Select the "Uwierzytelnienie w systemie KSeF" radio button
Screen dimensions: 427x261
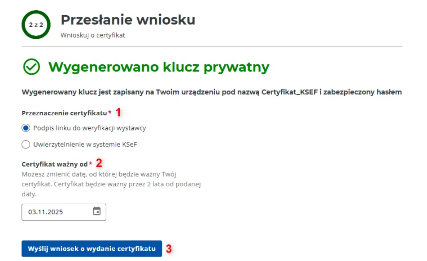point(26,144)
